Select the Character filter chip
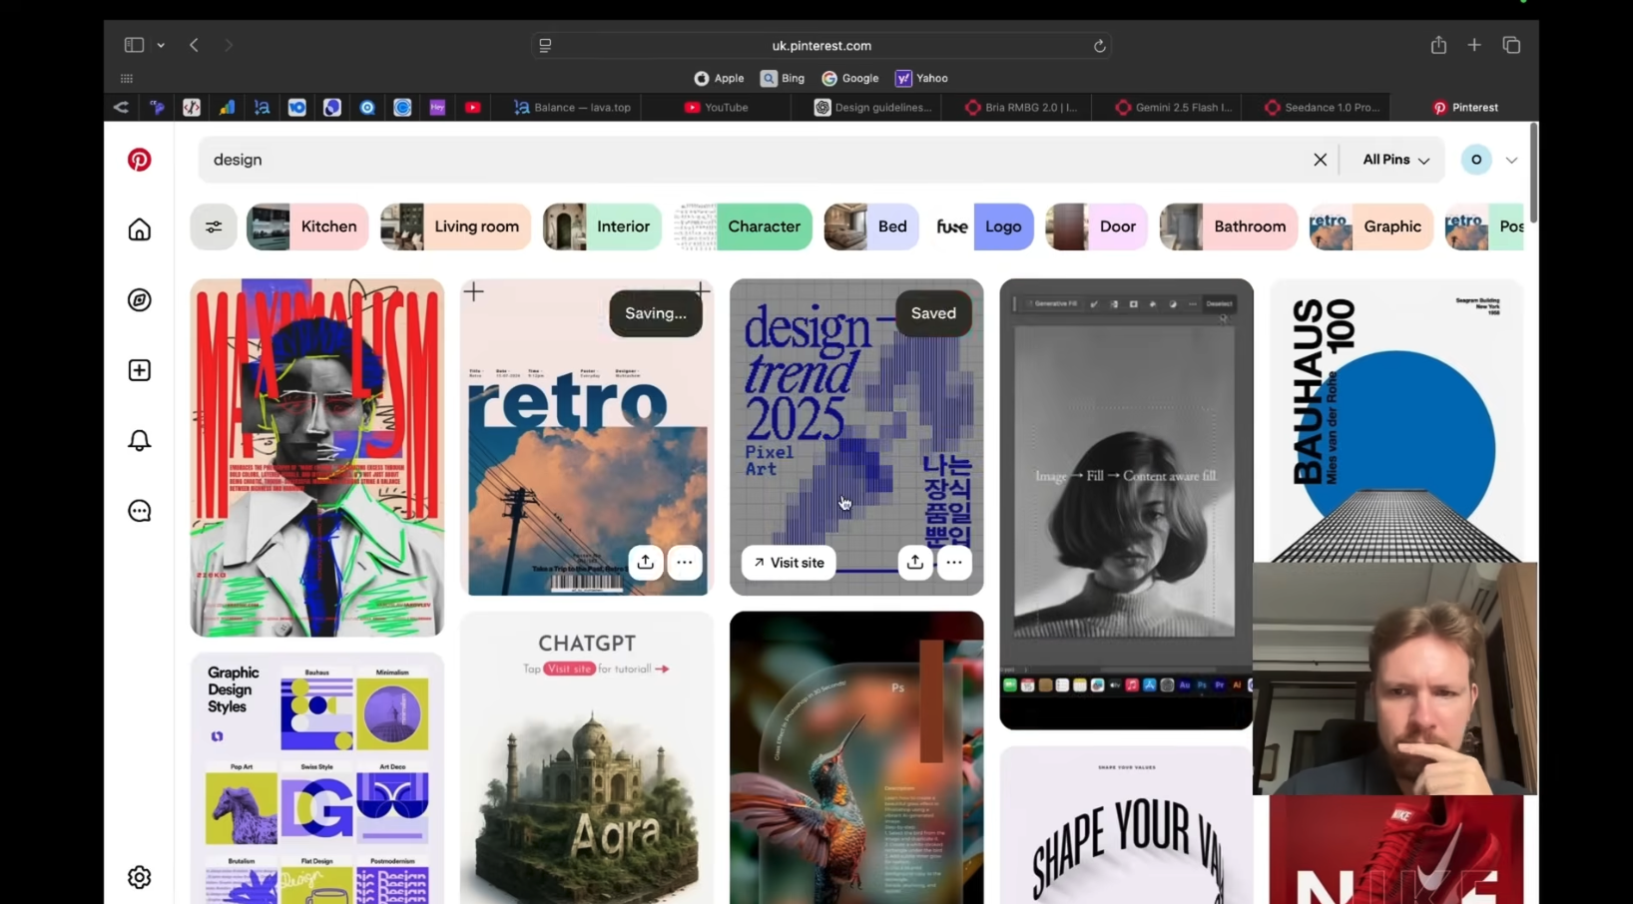The width and height of the screenshot is (1633, 904). tap(764, 226)
